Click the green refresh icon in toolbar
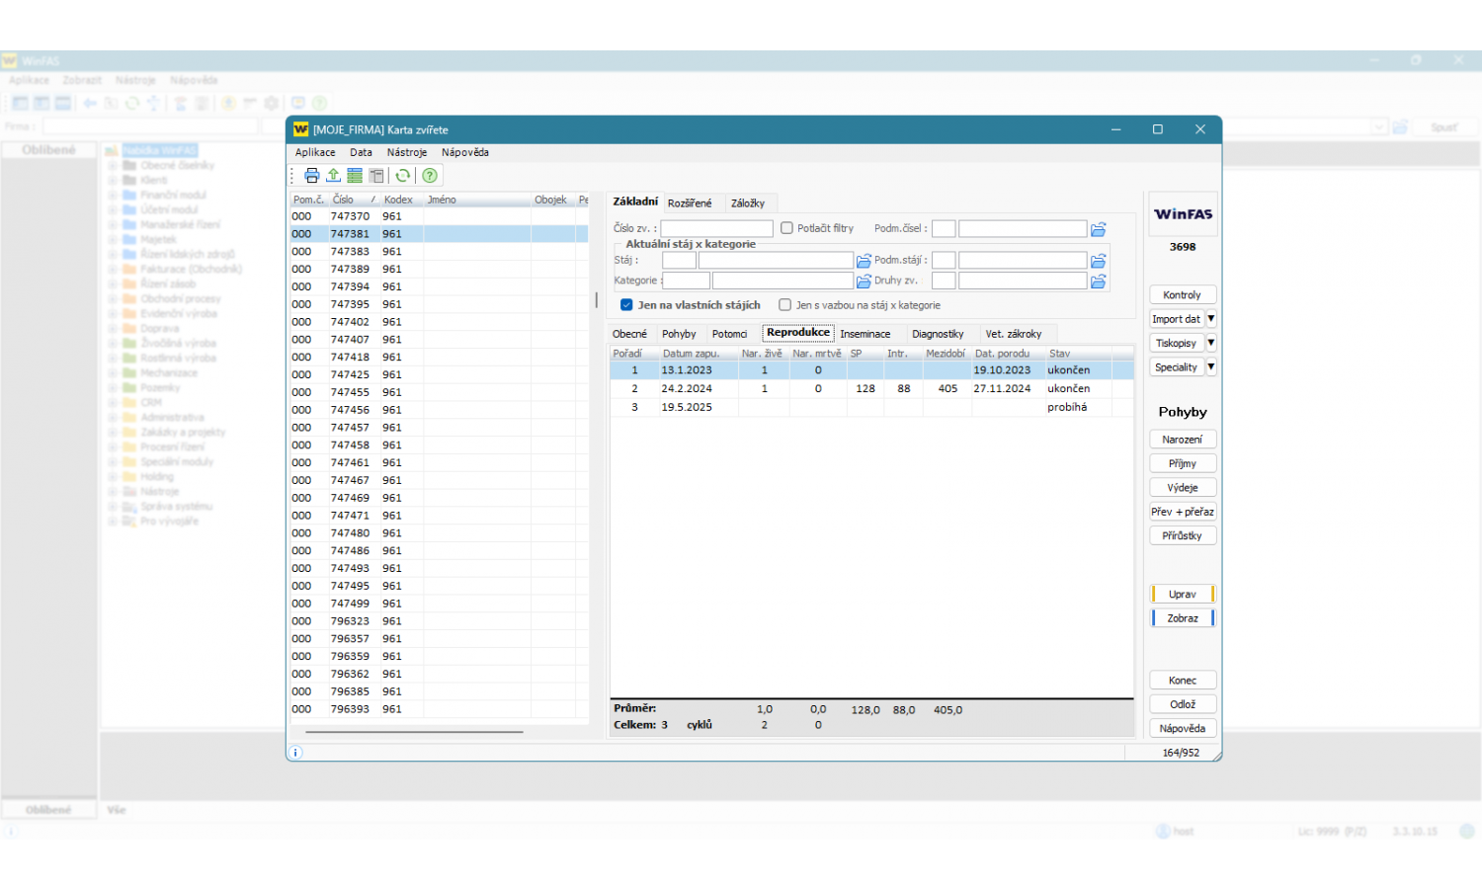1482x889 pixels. [403, 176]
